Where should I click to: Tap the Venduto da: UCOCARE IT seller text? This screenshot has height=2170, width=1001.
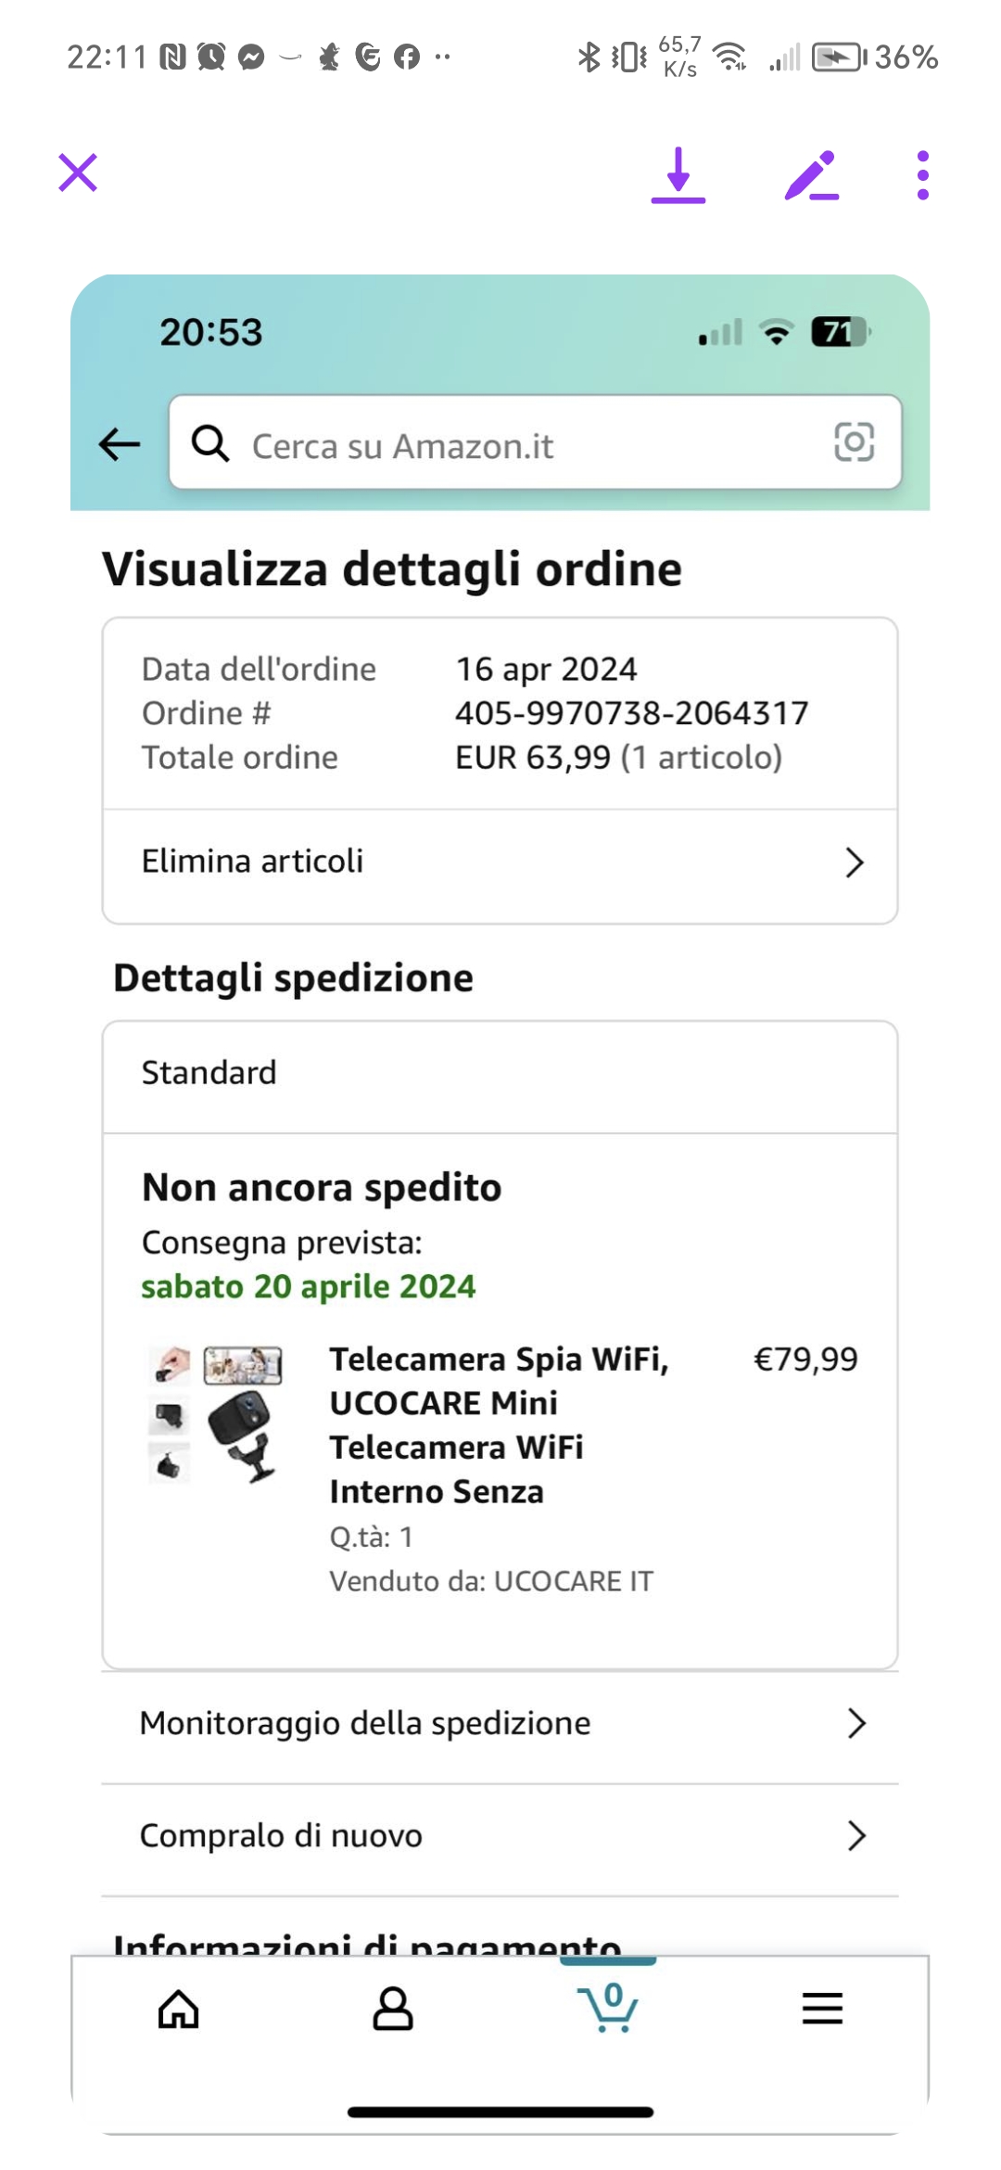(491, 1581)
